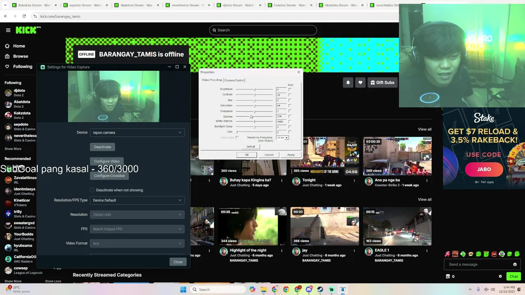
Task: Toggle Auto checkbox for Gain
Action: (x=290, y=132)
